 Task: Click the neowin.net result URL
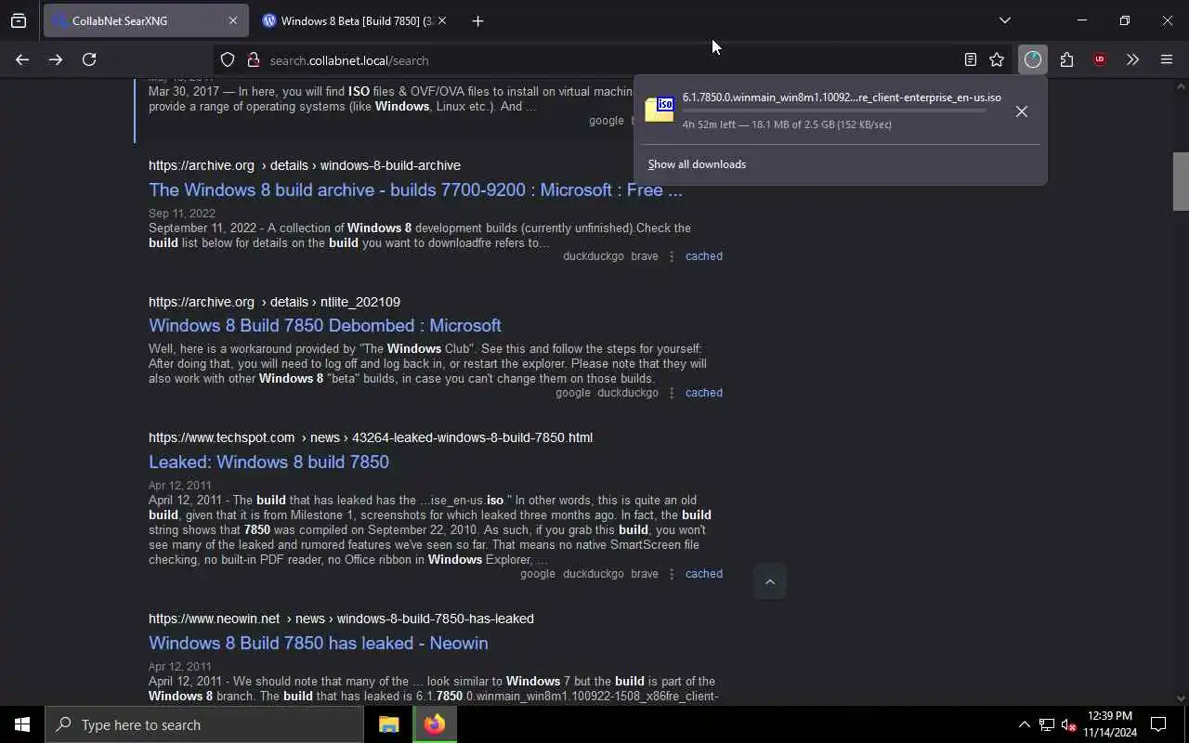[x=341, y=619]
